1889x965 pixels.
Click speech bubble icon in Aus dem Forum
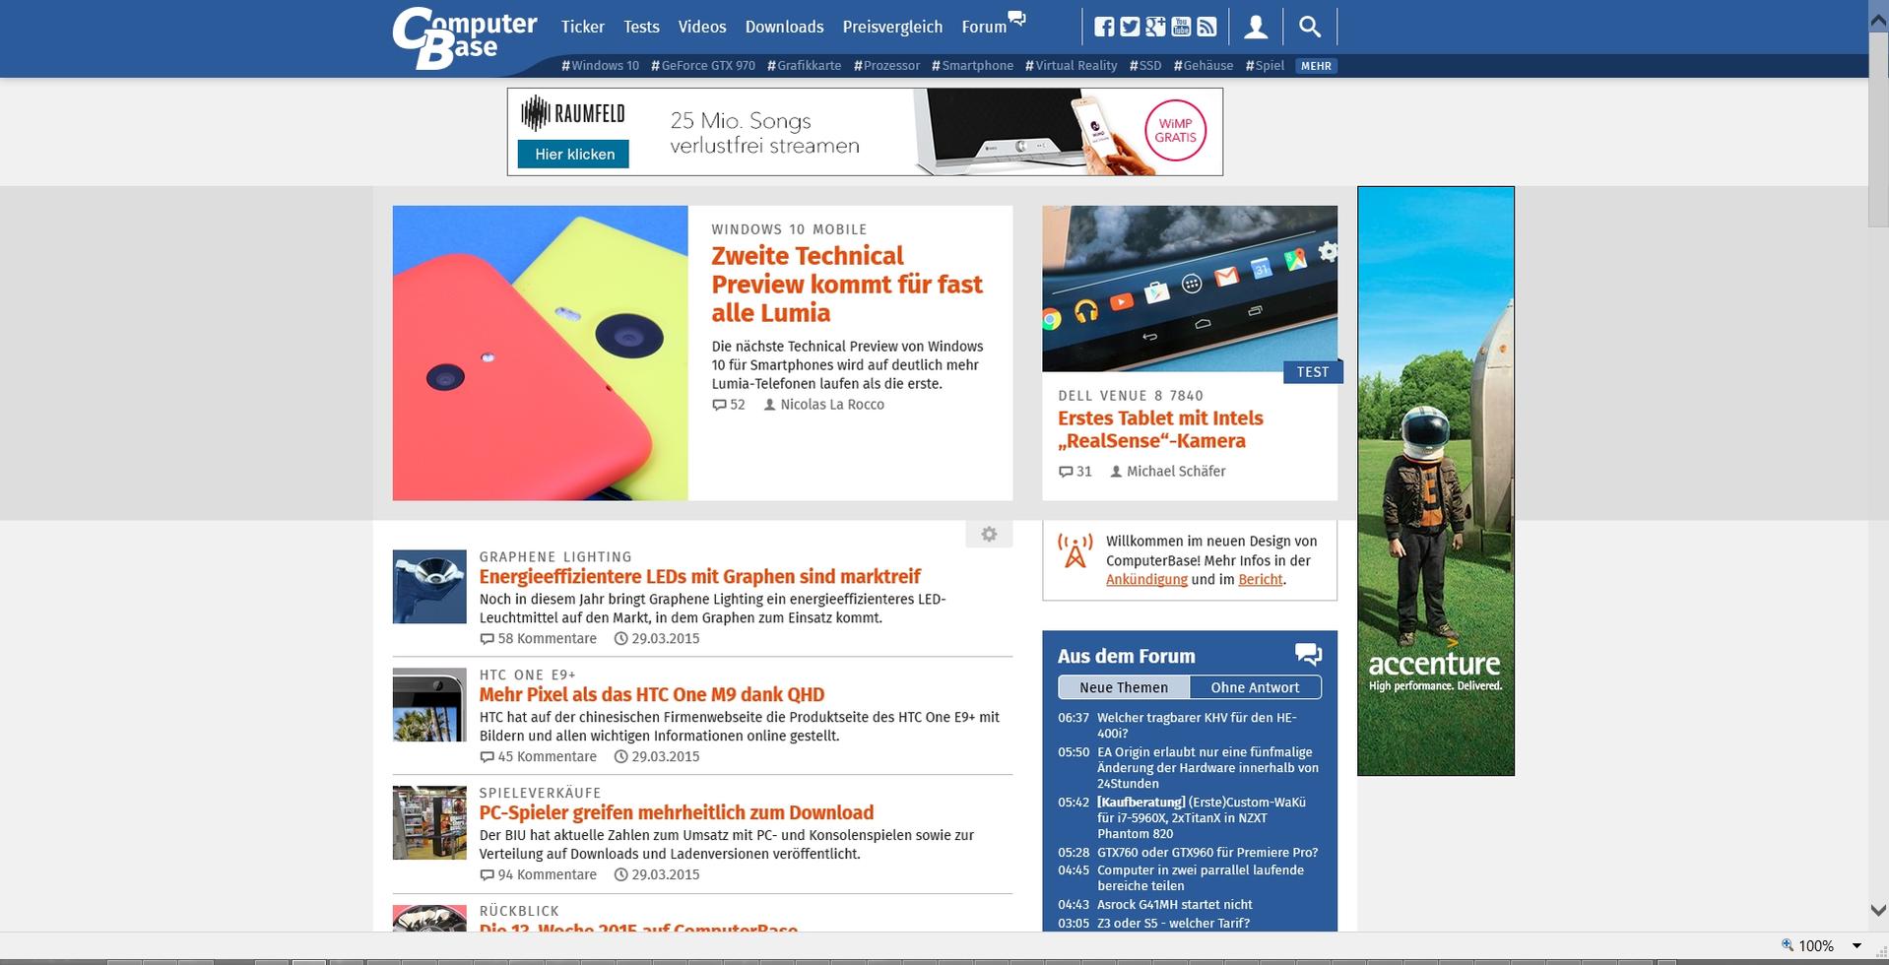1308,654
